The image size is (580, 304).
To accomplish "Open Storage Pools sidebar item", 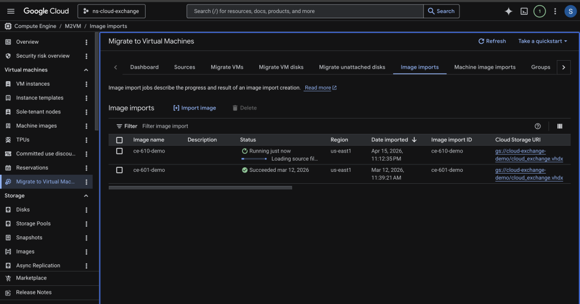I will [33, 223].
